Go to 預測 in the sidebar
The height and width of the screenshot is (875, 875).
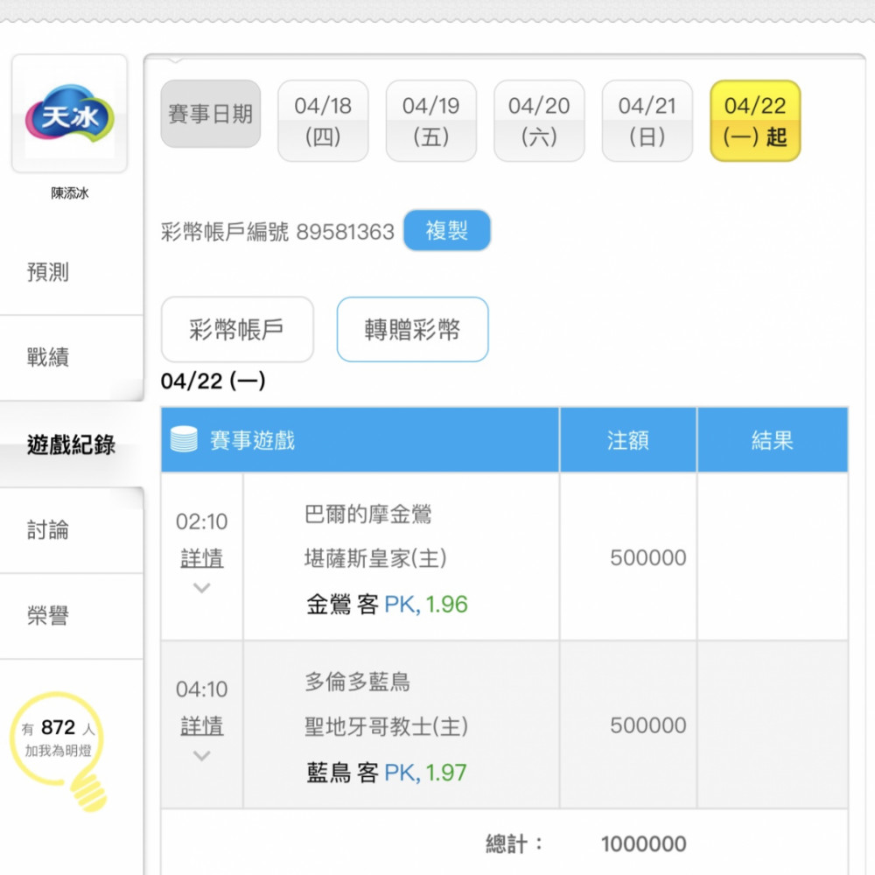click(48, 272)
